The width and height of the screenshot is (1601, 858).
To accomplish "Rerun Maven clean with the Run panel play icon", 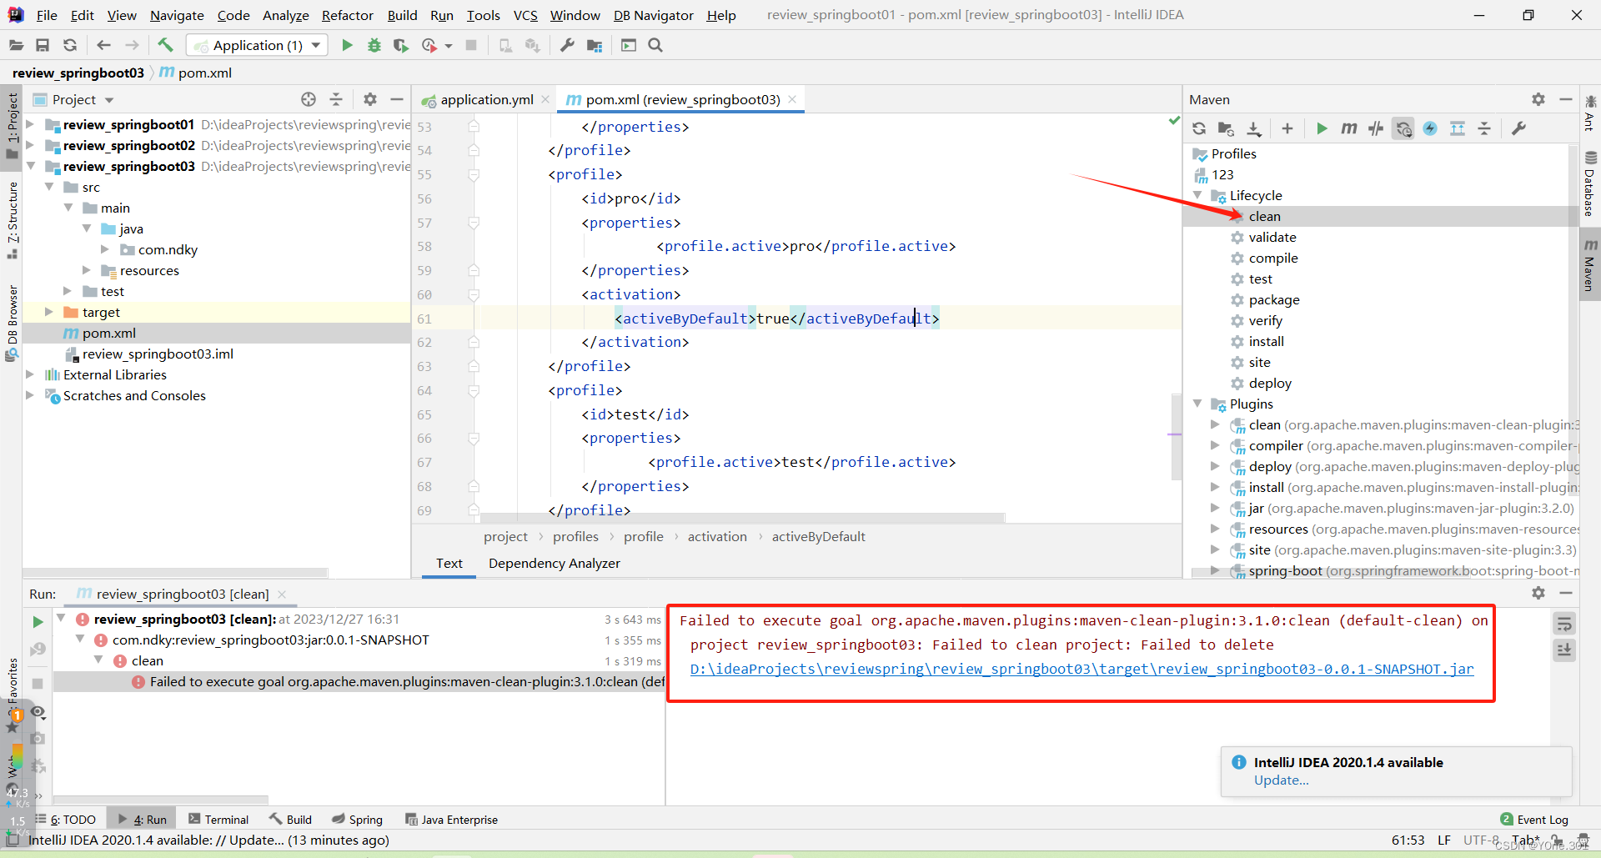I will tap(38, 622).
